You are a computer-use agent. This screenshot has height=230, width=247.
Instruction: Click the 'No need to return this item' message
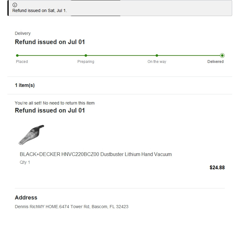click(55, 103)
